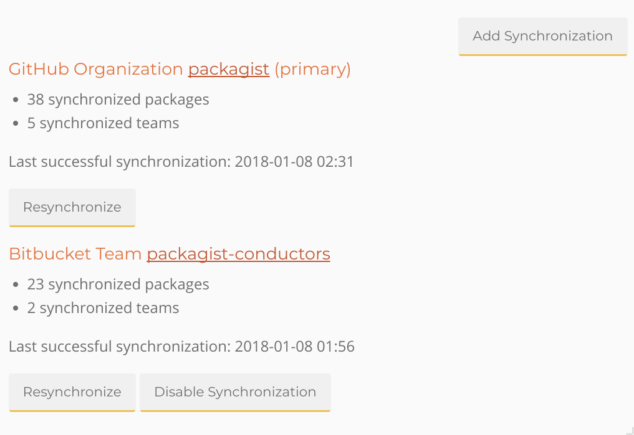Resynchronize the Bitbucket Team packagist-conductors
Screen dimensions: 634x435
[72, 392]
